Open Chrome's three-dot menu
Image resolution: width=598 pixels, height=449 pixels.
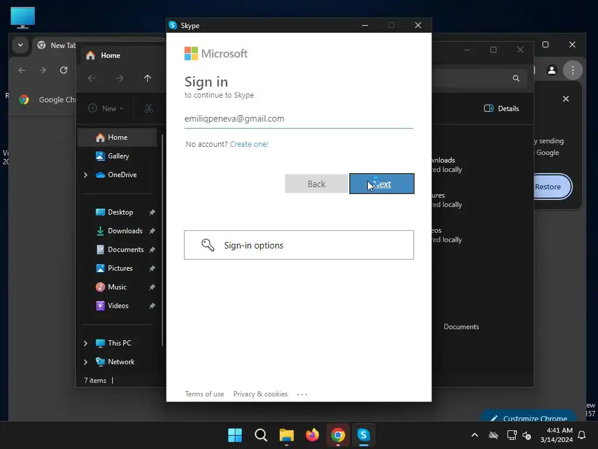coord(573,70)
